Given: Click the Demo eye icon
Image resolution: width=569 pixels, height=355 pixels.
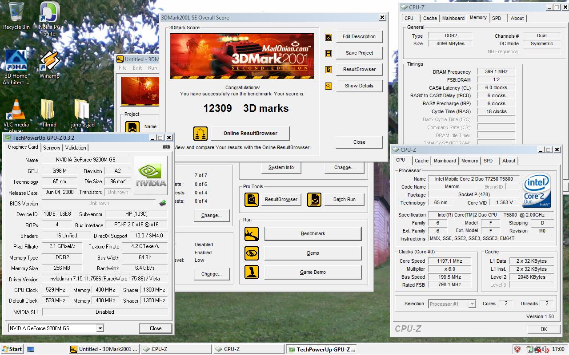Looking at the screenshot, I should pos(252,253).
